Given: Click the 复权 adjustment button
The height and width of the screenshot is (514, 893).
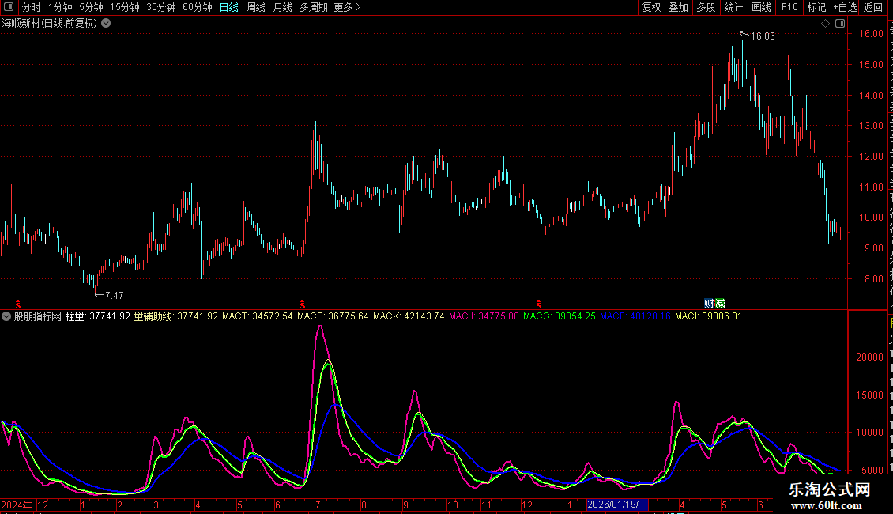Looking at the screenshot, I should (x=651, y=7).
